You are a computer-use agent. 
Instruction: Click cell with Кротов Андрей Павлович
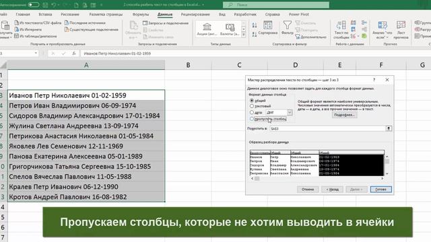pyautogui.click(x=86, y=197)
